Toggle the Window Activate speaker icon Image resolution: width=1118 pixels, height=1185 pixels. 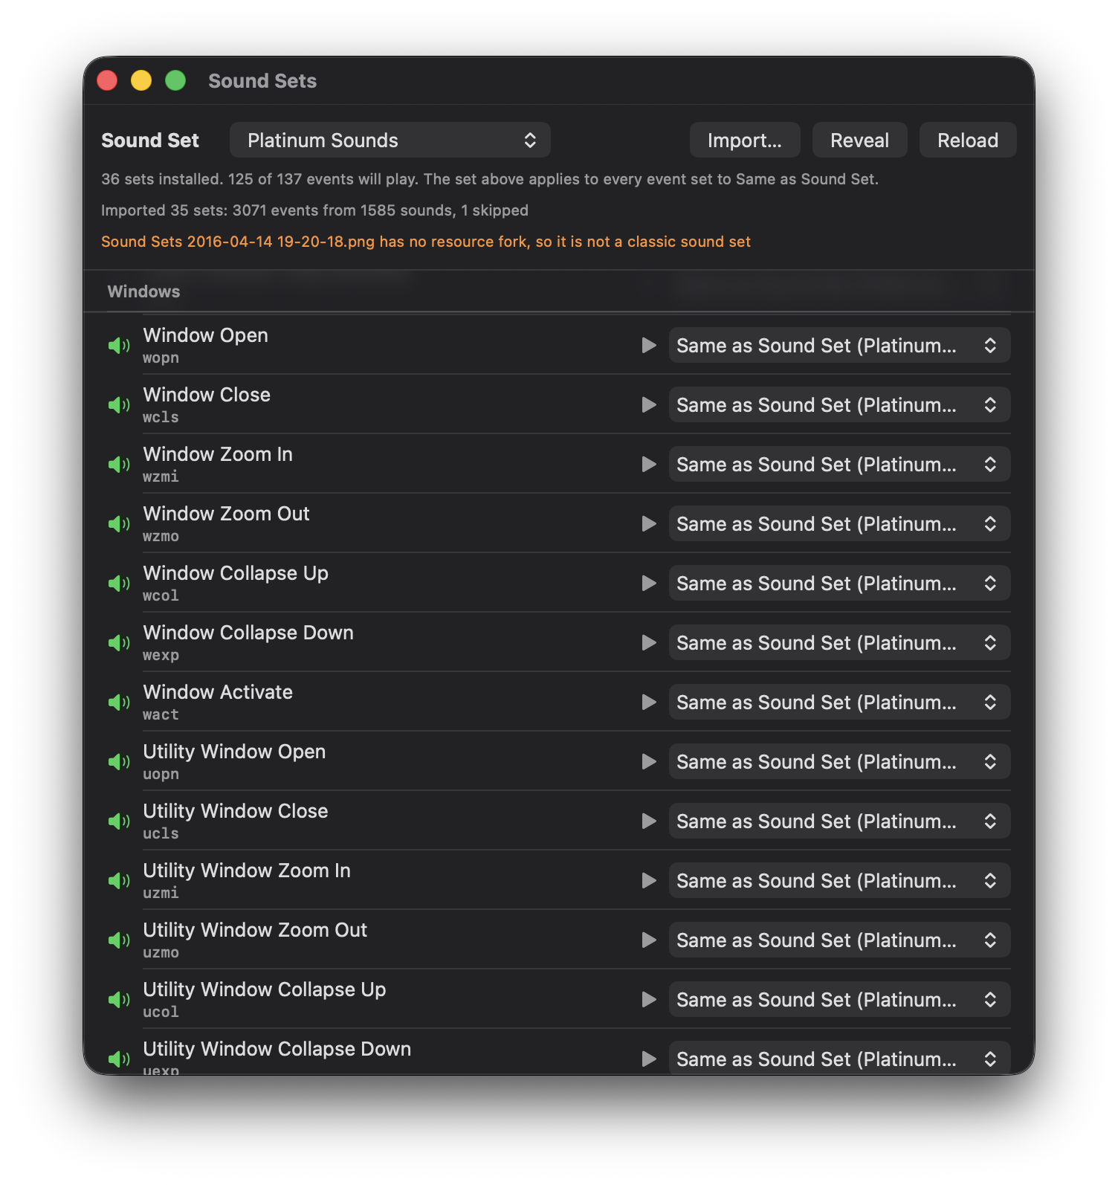(x=119, y=703)
